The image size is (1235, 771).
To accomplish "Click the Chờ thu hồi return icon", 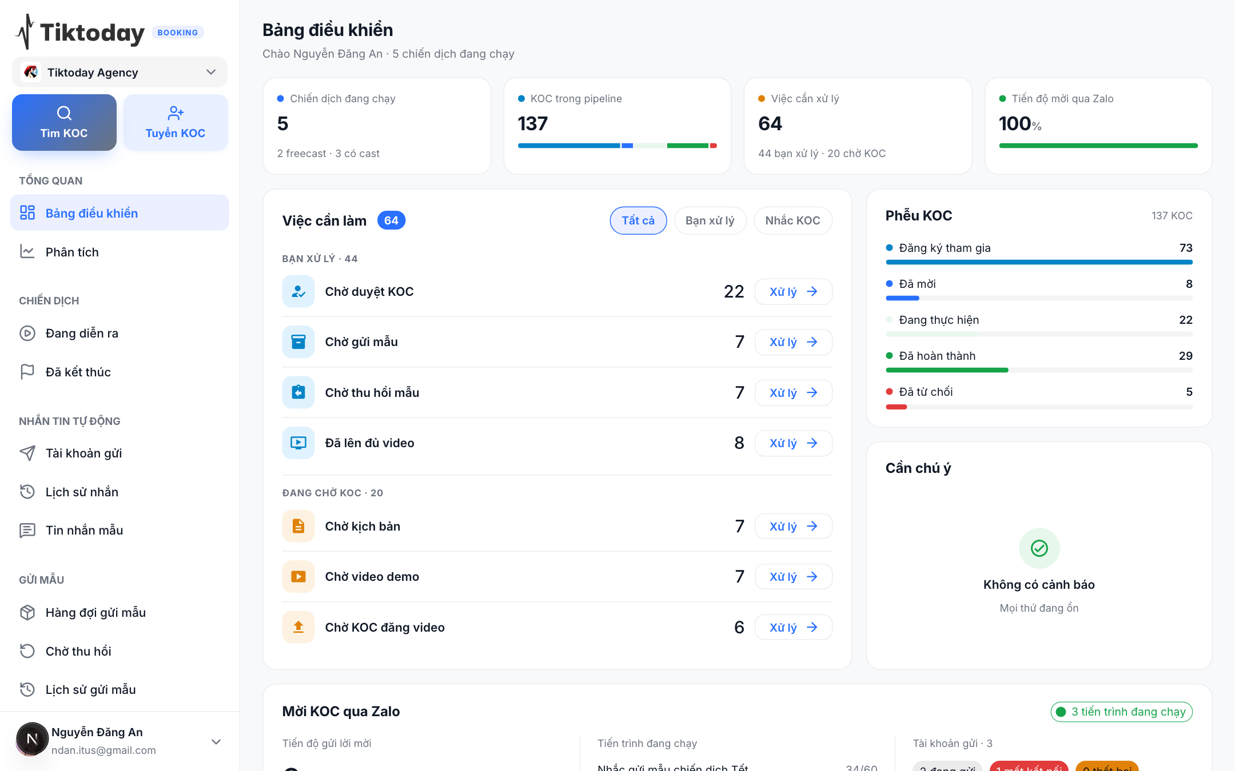I will tap(27, 651).
